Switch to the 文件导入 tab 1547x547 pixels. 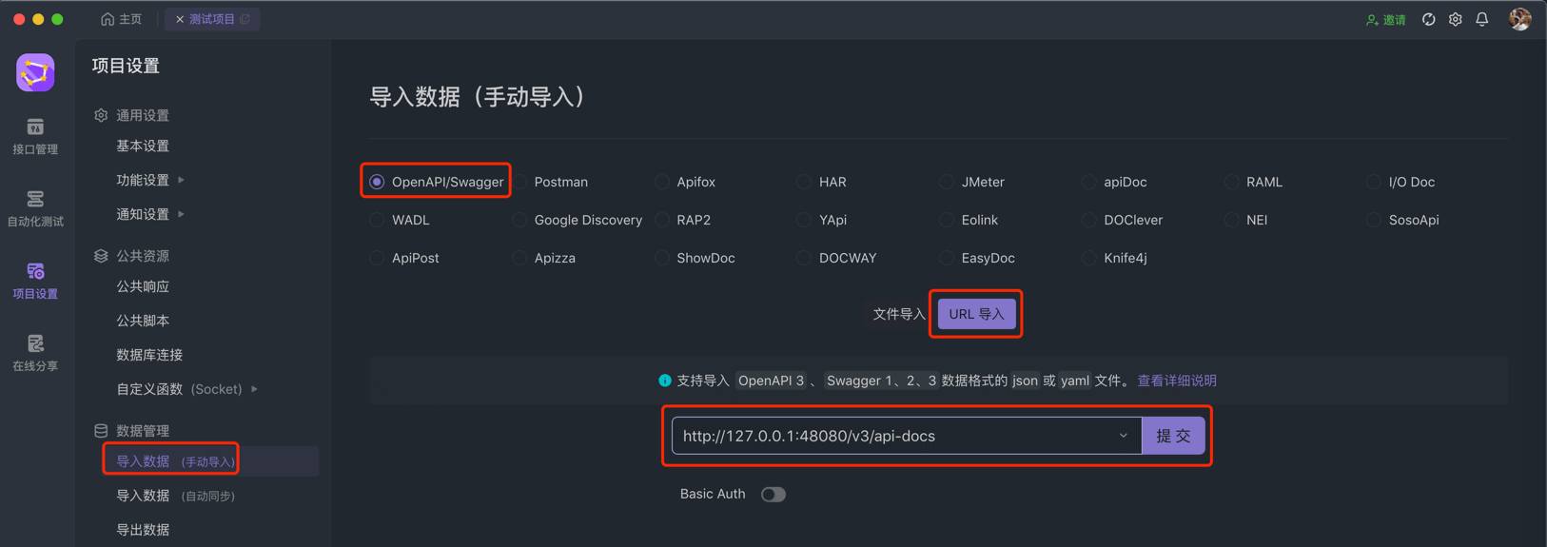point(898,314)
